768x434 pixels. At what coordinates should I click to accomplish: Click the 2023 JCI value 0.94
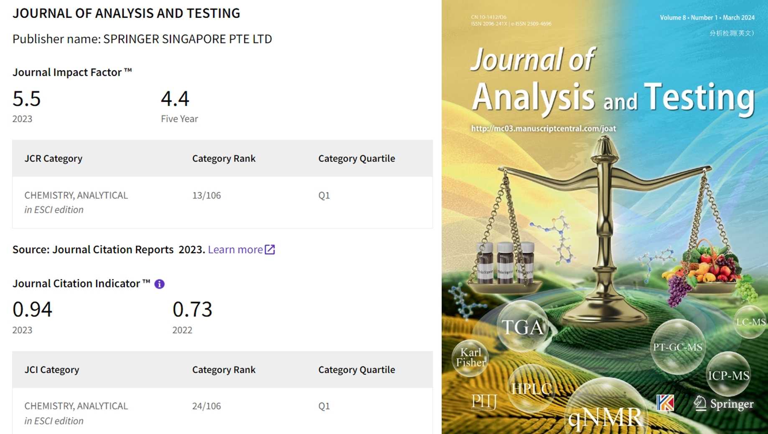pos(32,310)
